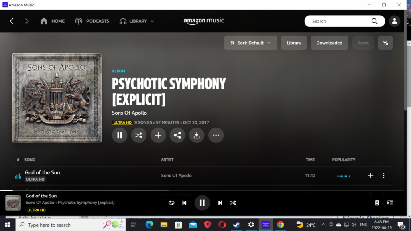Open Task View from the taskbar

point(134,225)
